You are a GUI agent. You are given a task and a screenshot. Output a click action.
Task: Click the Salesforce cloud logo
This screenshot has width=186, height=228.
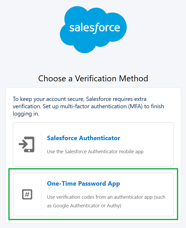(93, 30)
